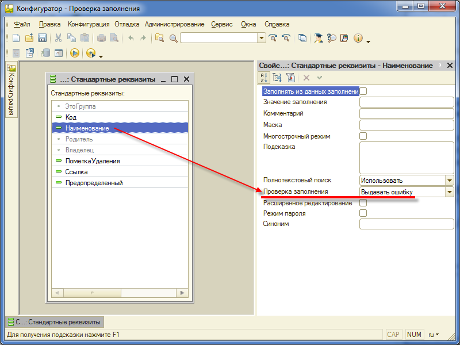
Task: Select ПометкаУдаления in the attributes list
Action: click(93, 161)
